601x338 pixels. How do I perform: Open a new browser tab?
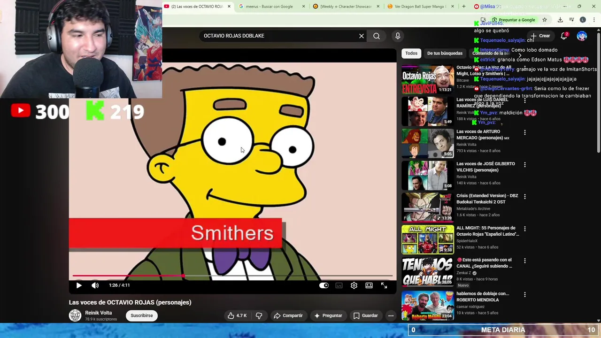click(464, 7)
